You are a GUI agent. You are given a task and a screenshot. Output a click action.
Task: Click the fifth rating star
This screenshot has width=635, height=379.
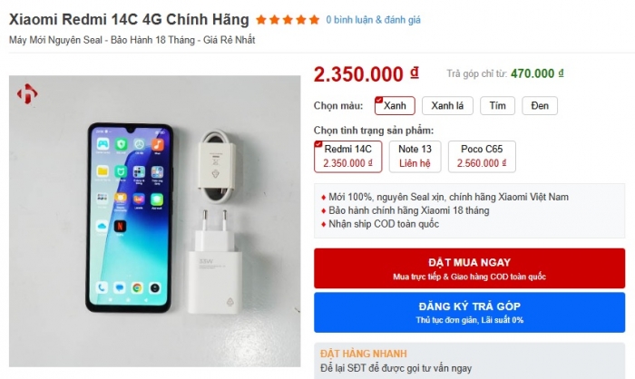pos(314,20)
